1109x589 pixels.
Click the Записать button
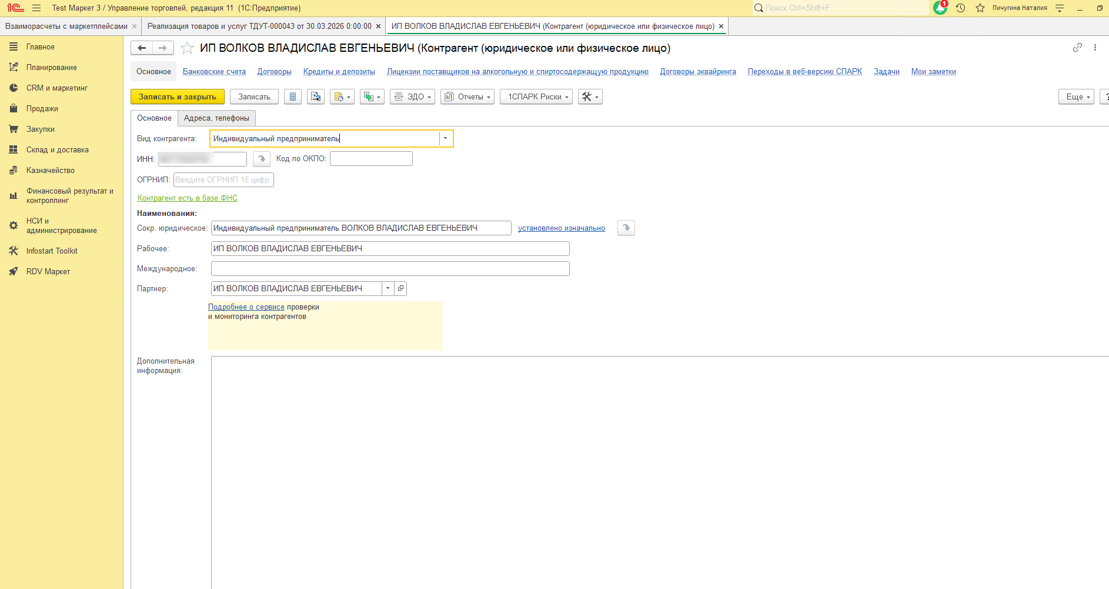point(254,97)
